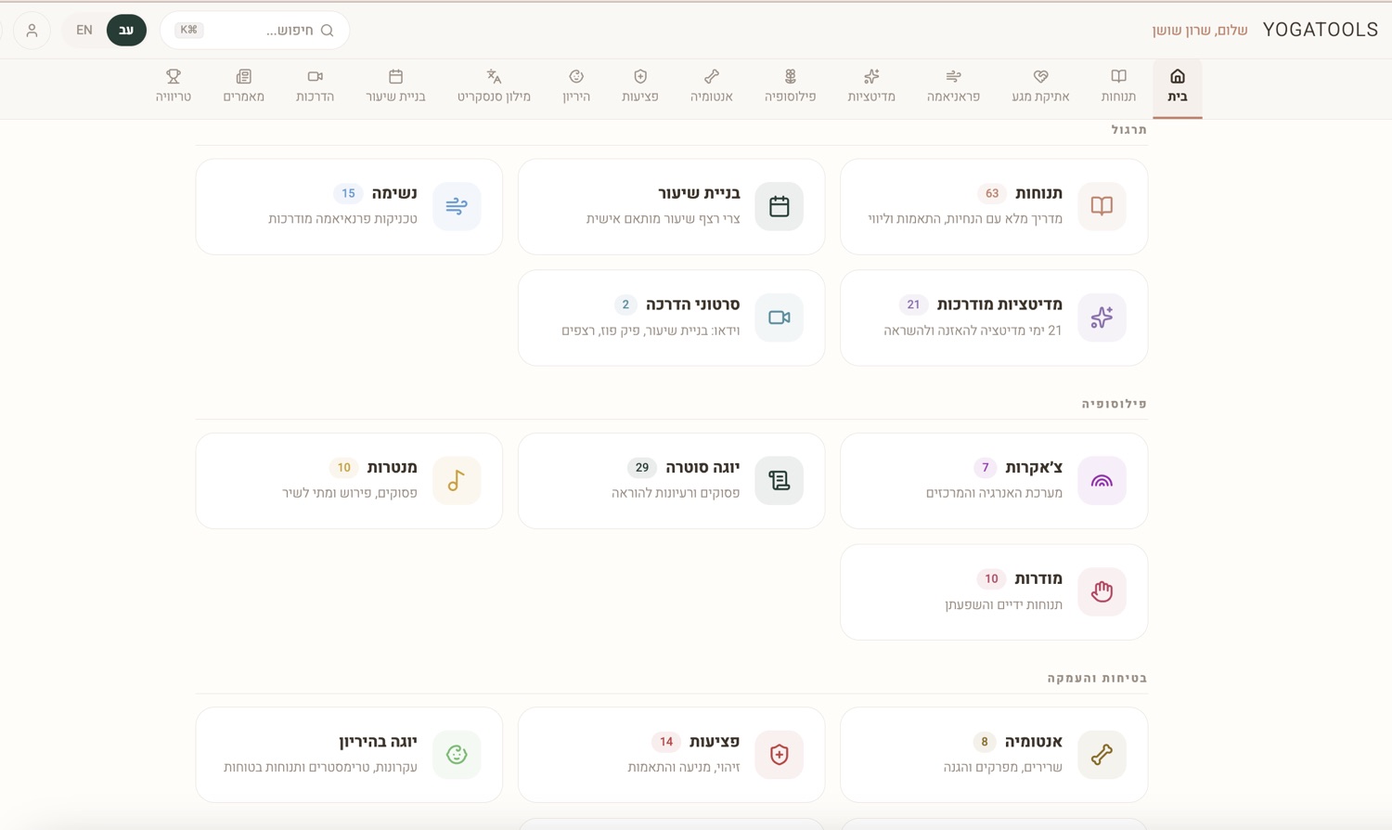Switch to the פראניאמה navigation tab
Screen dimensions: 1392x830
click(x=953, y=87)
